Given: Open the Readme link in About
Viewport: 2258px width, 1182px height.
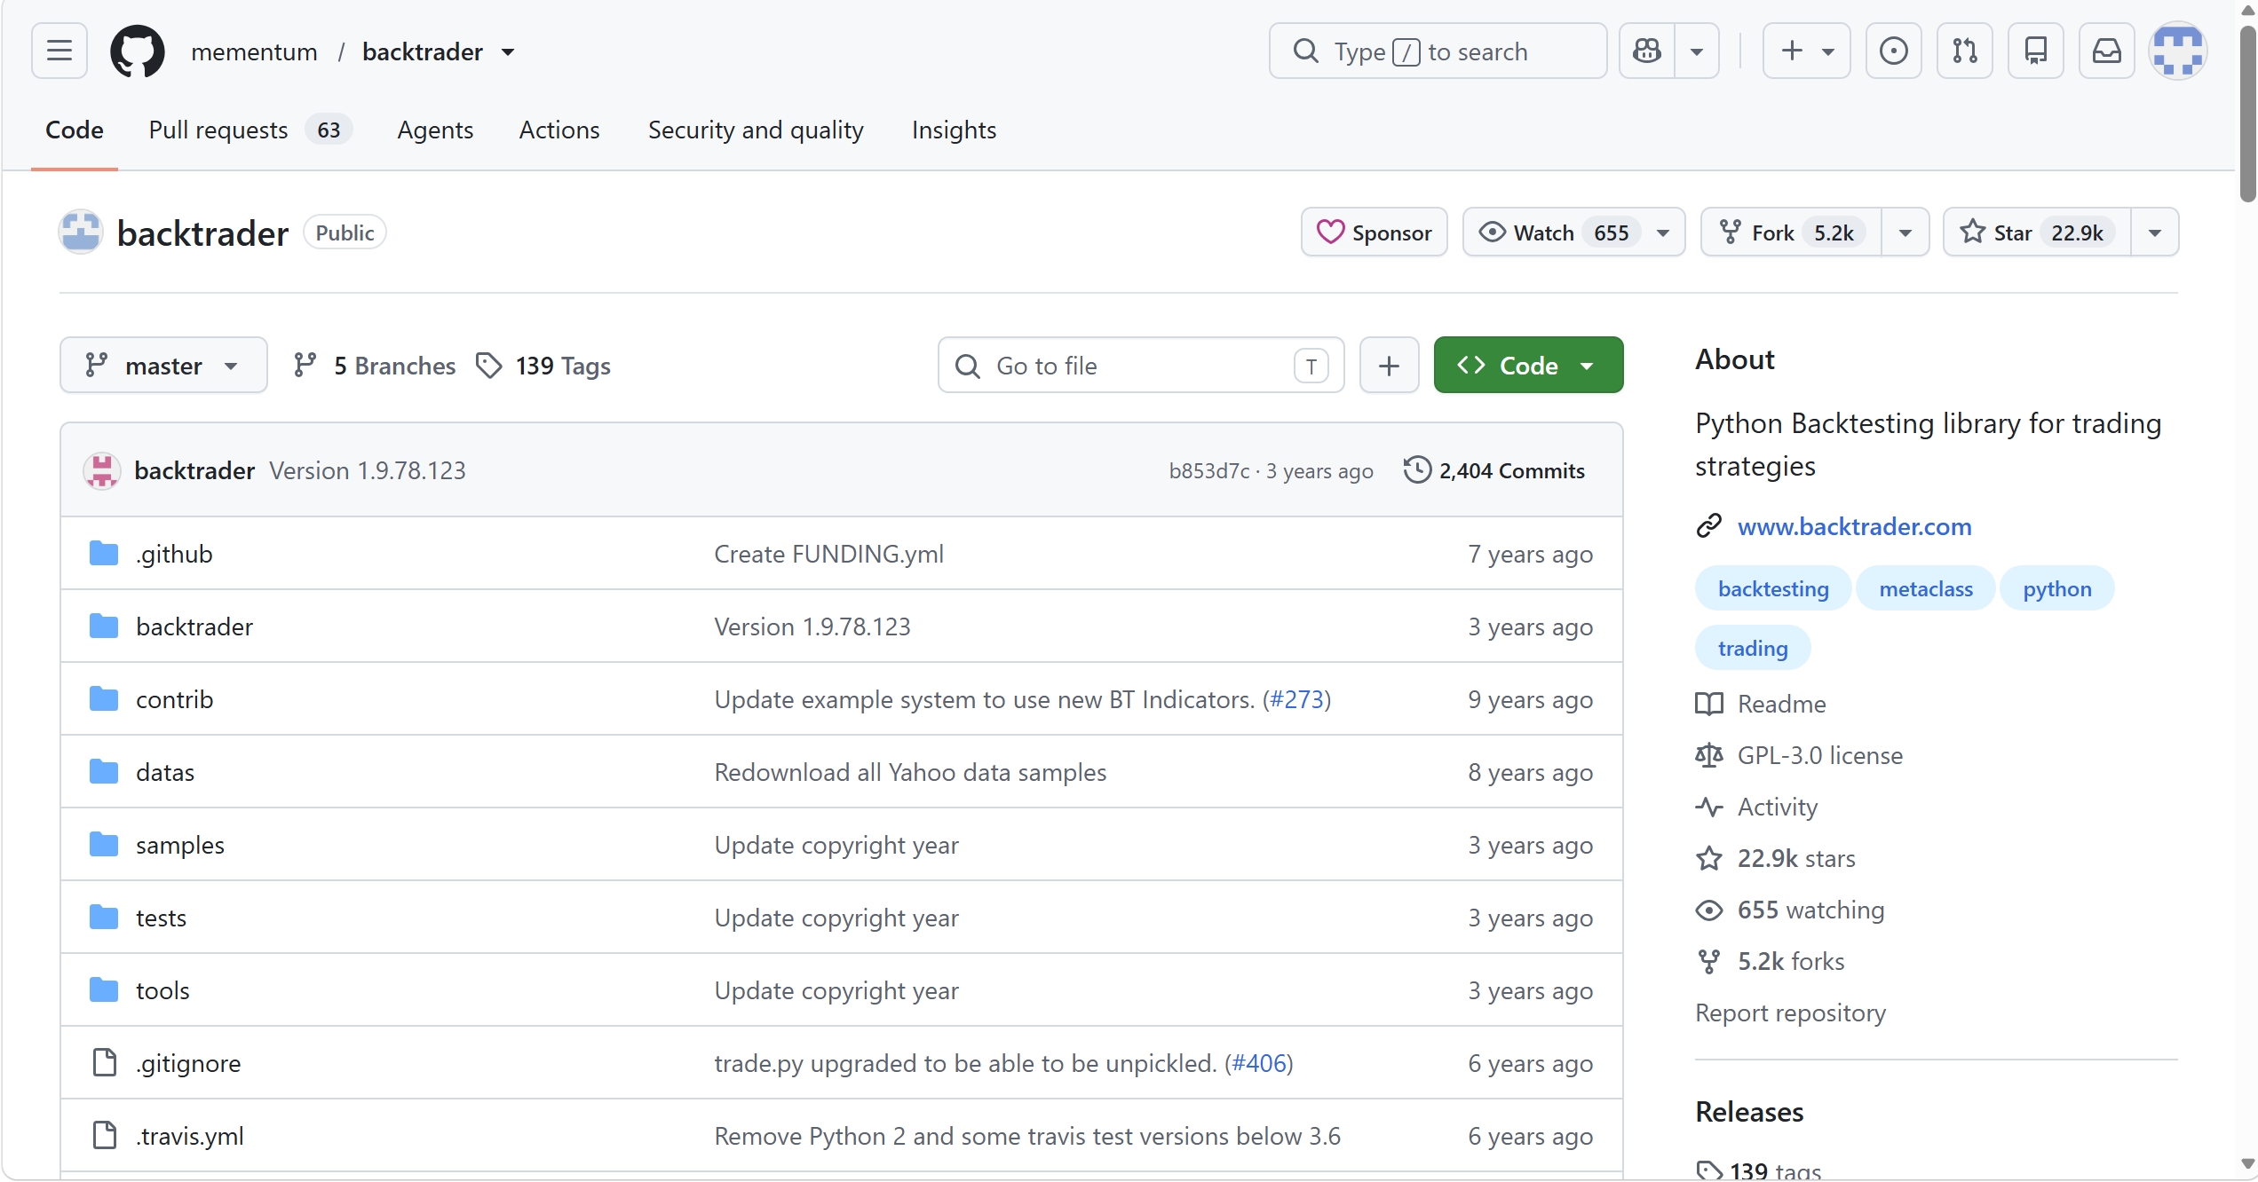Looking at the screenshot, I should click(1762, 704).
